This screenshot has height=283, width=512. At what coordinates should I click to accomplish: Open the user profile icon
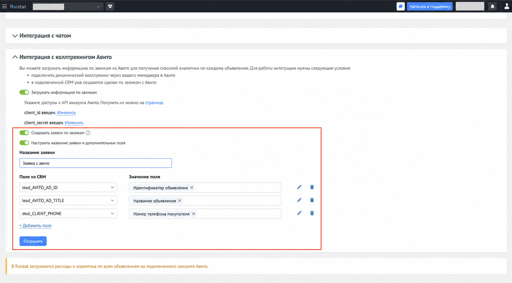coord(507,6)
